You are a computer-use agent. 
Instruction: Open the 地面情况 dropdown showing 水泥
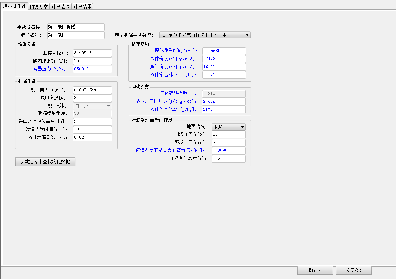[229, 127]
